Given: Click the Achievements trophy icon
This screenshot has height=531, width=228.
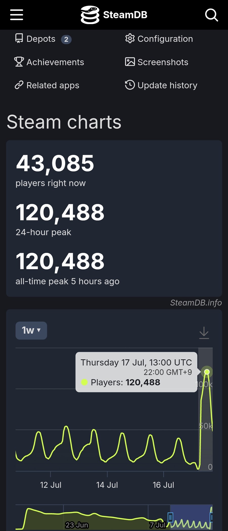Looking at the screenshot, I should click(19, 62).
